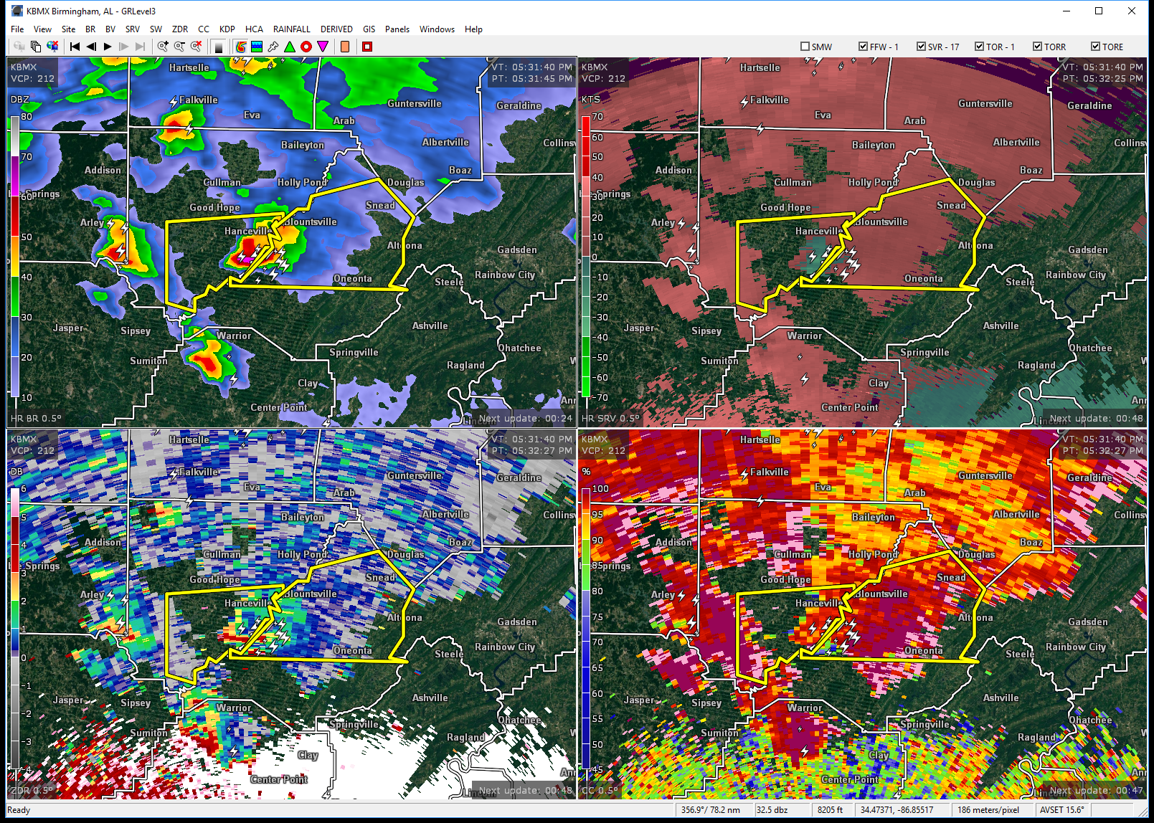The width and height of the screenshot is (1154, 823).
Task: Click the blue-green layered background icon
Action: pos(257,47)
